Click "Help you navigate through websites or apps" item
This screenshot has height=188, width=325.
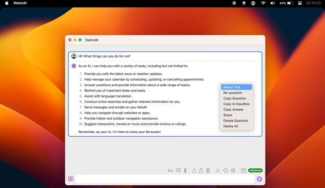coord(117,113)
